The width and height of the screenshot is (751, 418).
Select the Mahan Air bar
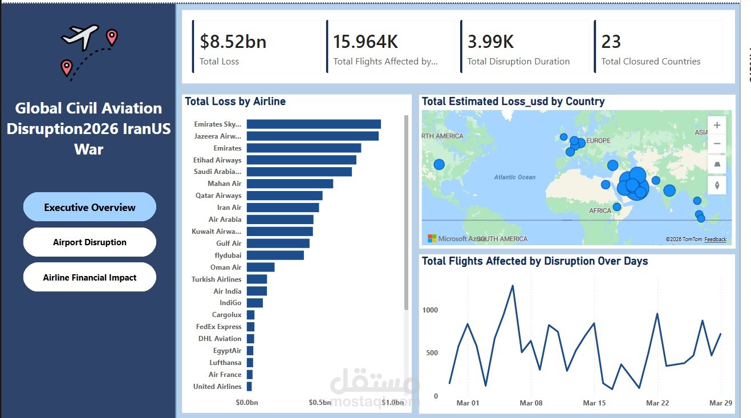[x=290, y=184]
